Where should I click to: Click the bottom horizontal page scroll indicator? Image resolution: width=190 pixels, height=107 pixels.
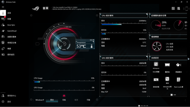(x=143, y=106)
